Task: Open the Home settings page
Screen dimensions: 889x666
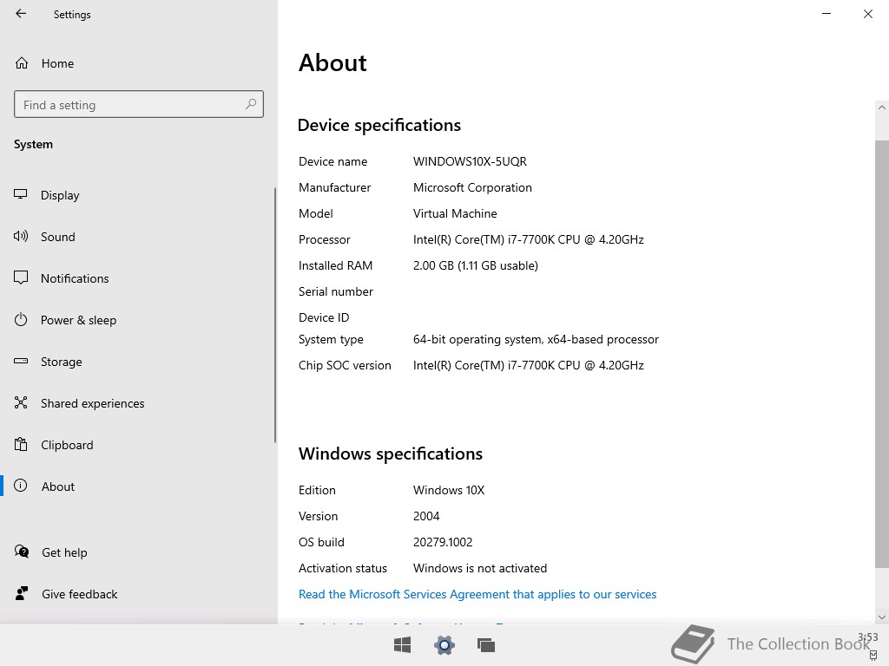Action: click(44, 63)
